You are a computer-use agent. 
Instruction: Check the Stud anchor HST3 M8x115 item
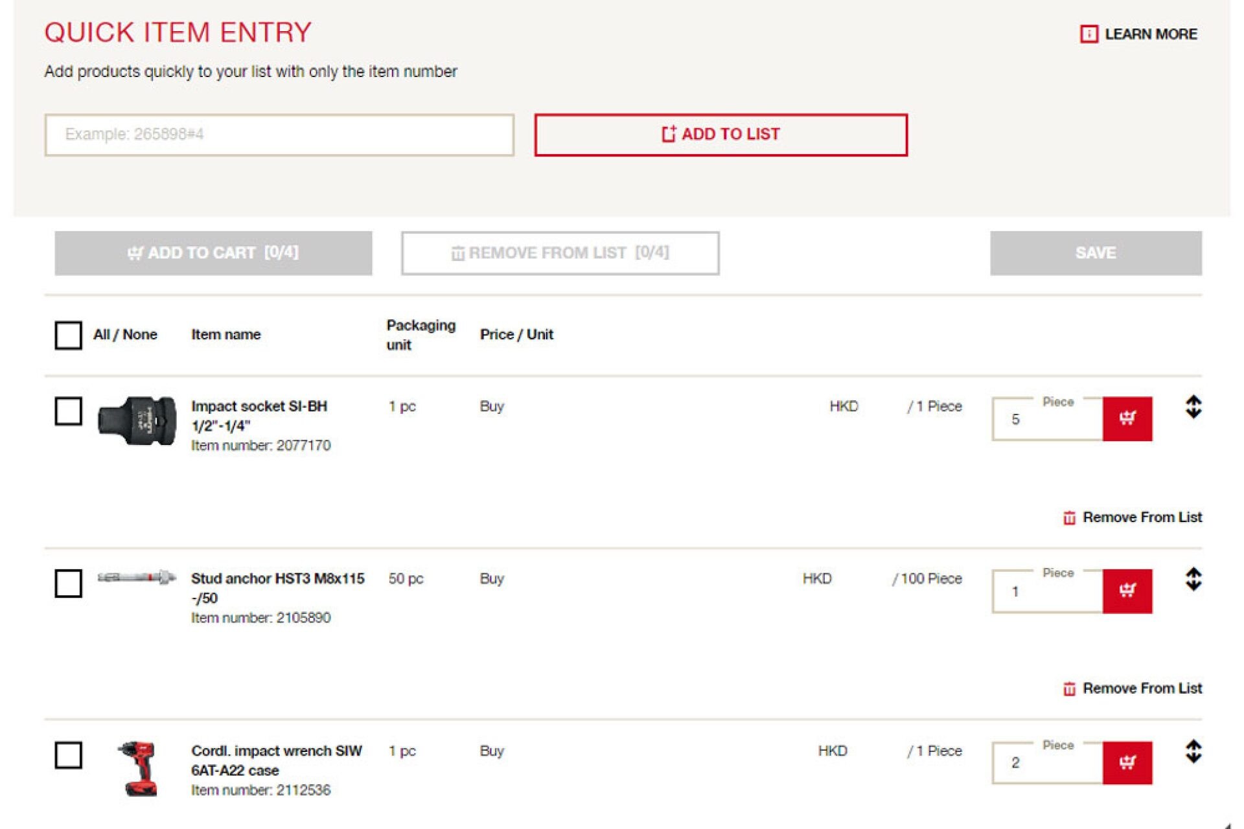point(69,583)
